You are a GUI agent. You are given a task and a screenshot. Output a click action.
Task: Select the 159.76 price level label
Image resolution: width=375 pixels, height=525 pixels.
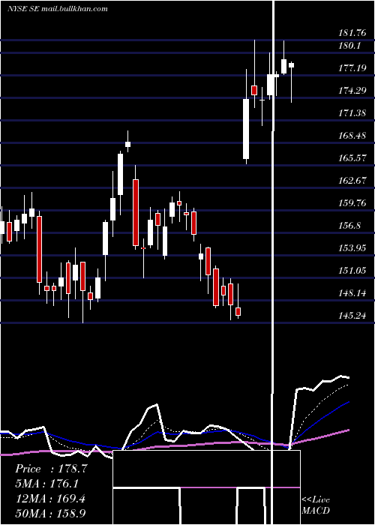coord(352,203)
